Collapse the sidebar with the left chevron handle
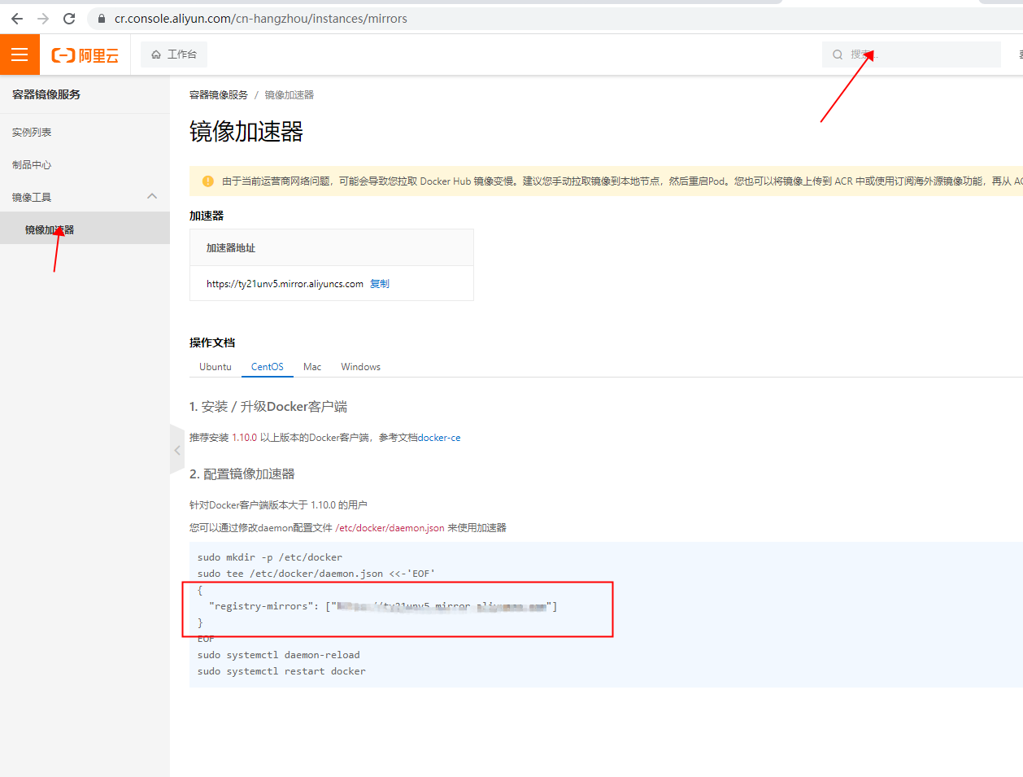 tap(177, 449)
